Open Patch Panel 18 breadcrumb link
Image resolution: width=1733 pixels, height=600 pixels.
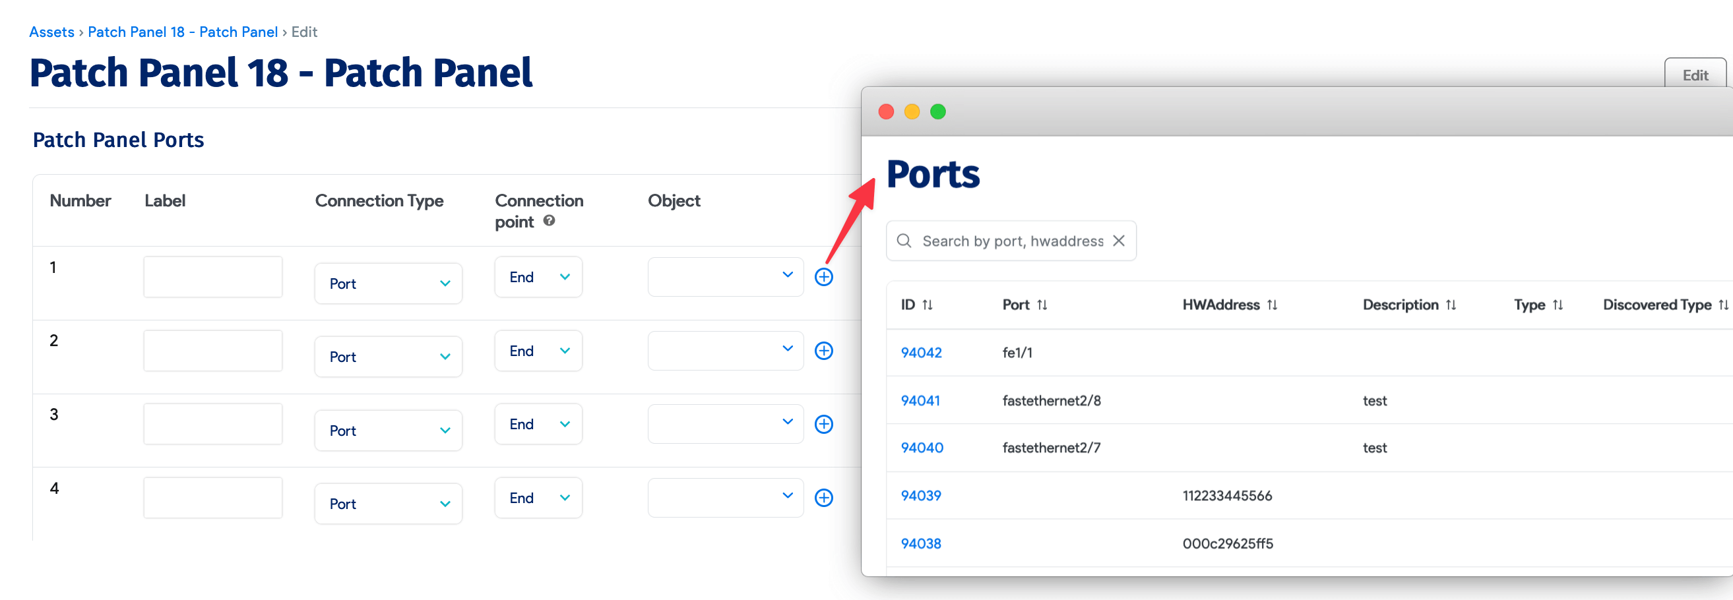(182, 32)
